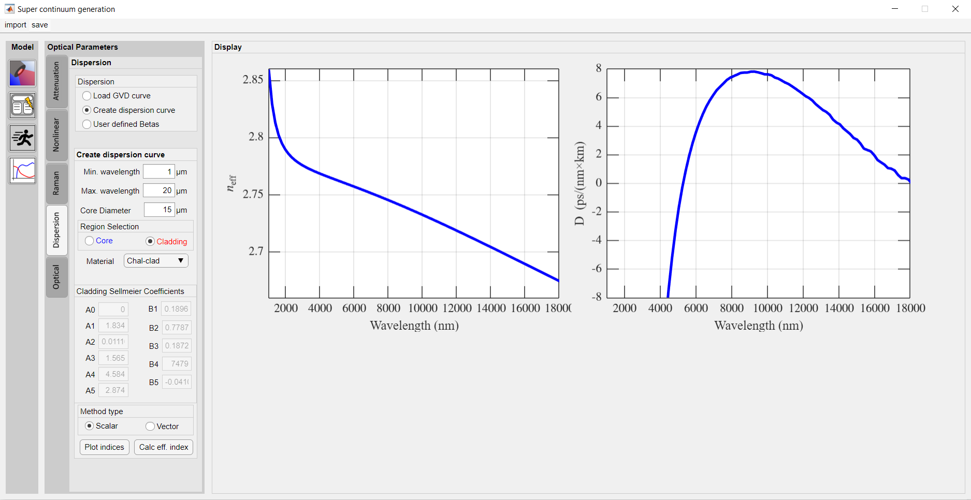971x500 pixels.
Task: Click the fiber cross-section model icon
Action: point(22,73)
